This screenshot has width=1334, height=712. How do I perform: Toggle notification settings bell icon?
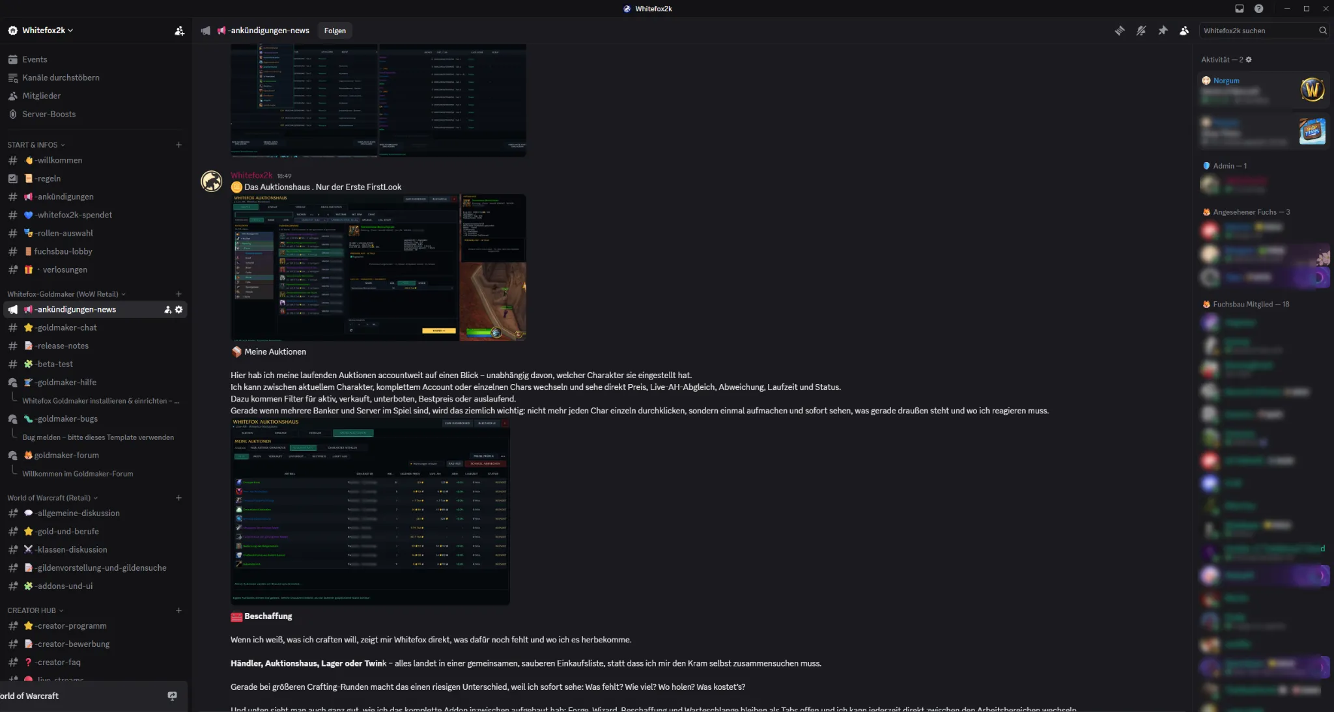pyautogui.click(x=1141, y=31)
